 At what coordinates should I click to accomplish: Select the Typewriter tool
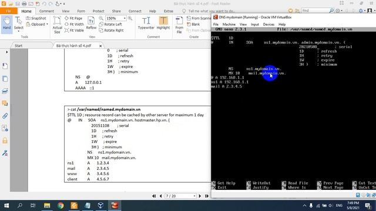pyautogui.click(x=146, y=23)
